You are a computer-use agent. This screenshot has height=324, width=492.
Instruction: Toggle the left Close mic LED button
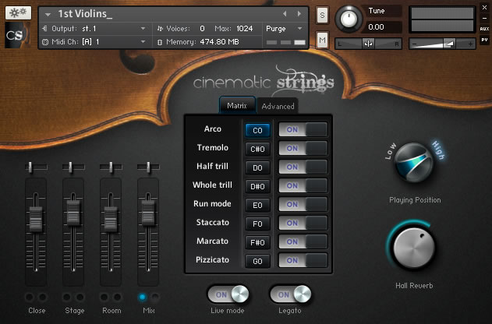(30, 297)
